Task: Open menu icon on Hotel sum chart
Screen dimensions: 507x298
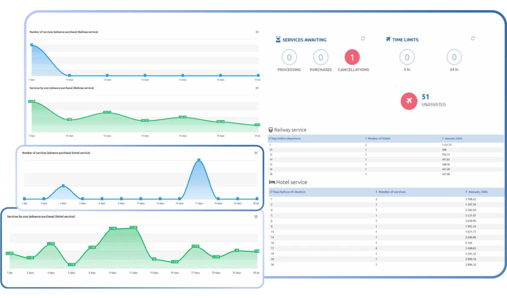Action: (256, 217)
